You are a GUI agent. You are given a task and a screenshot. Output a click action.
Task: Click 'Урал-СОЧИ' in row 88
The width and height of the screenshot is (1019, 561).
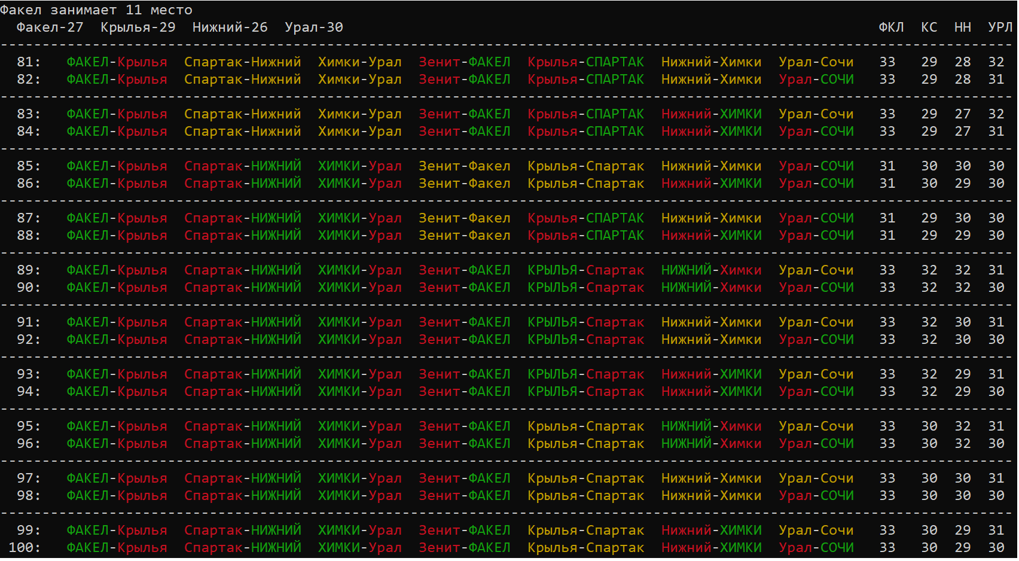click(x=816, y=236)
